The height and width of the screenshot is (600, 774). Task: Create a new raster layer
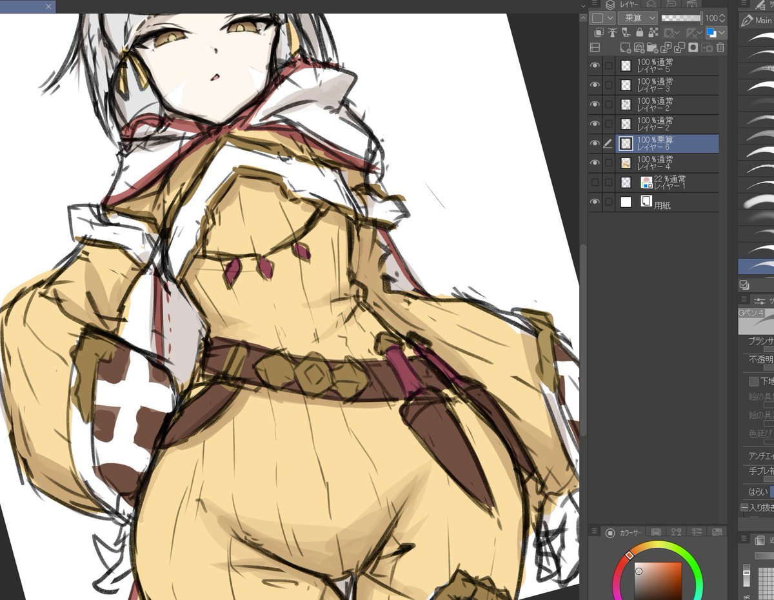click(x=625, y=47)
